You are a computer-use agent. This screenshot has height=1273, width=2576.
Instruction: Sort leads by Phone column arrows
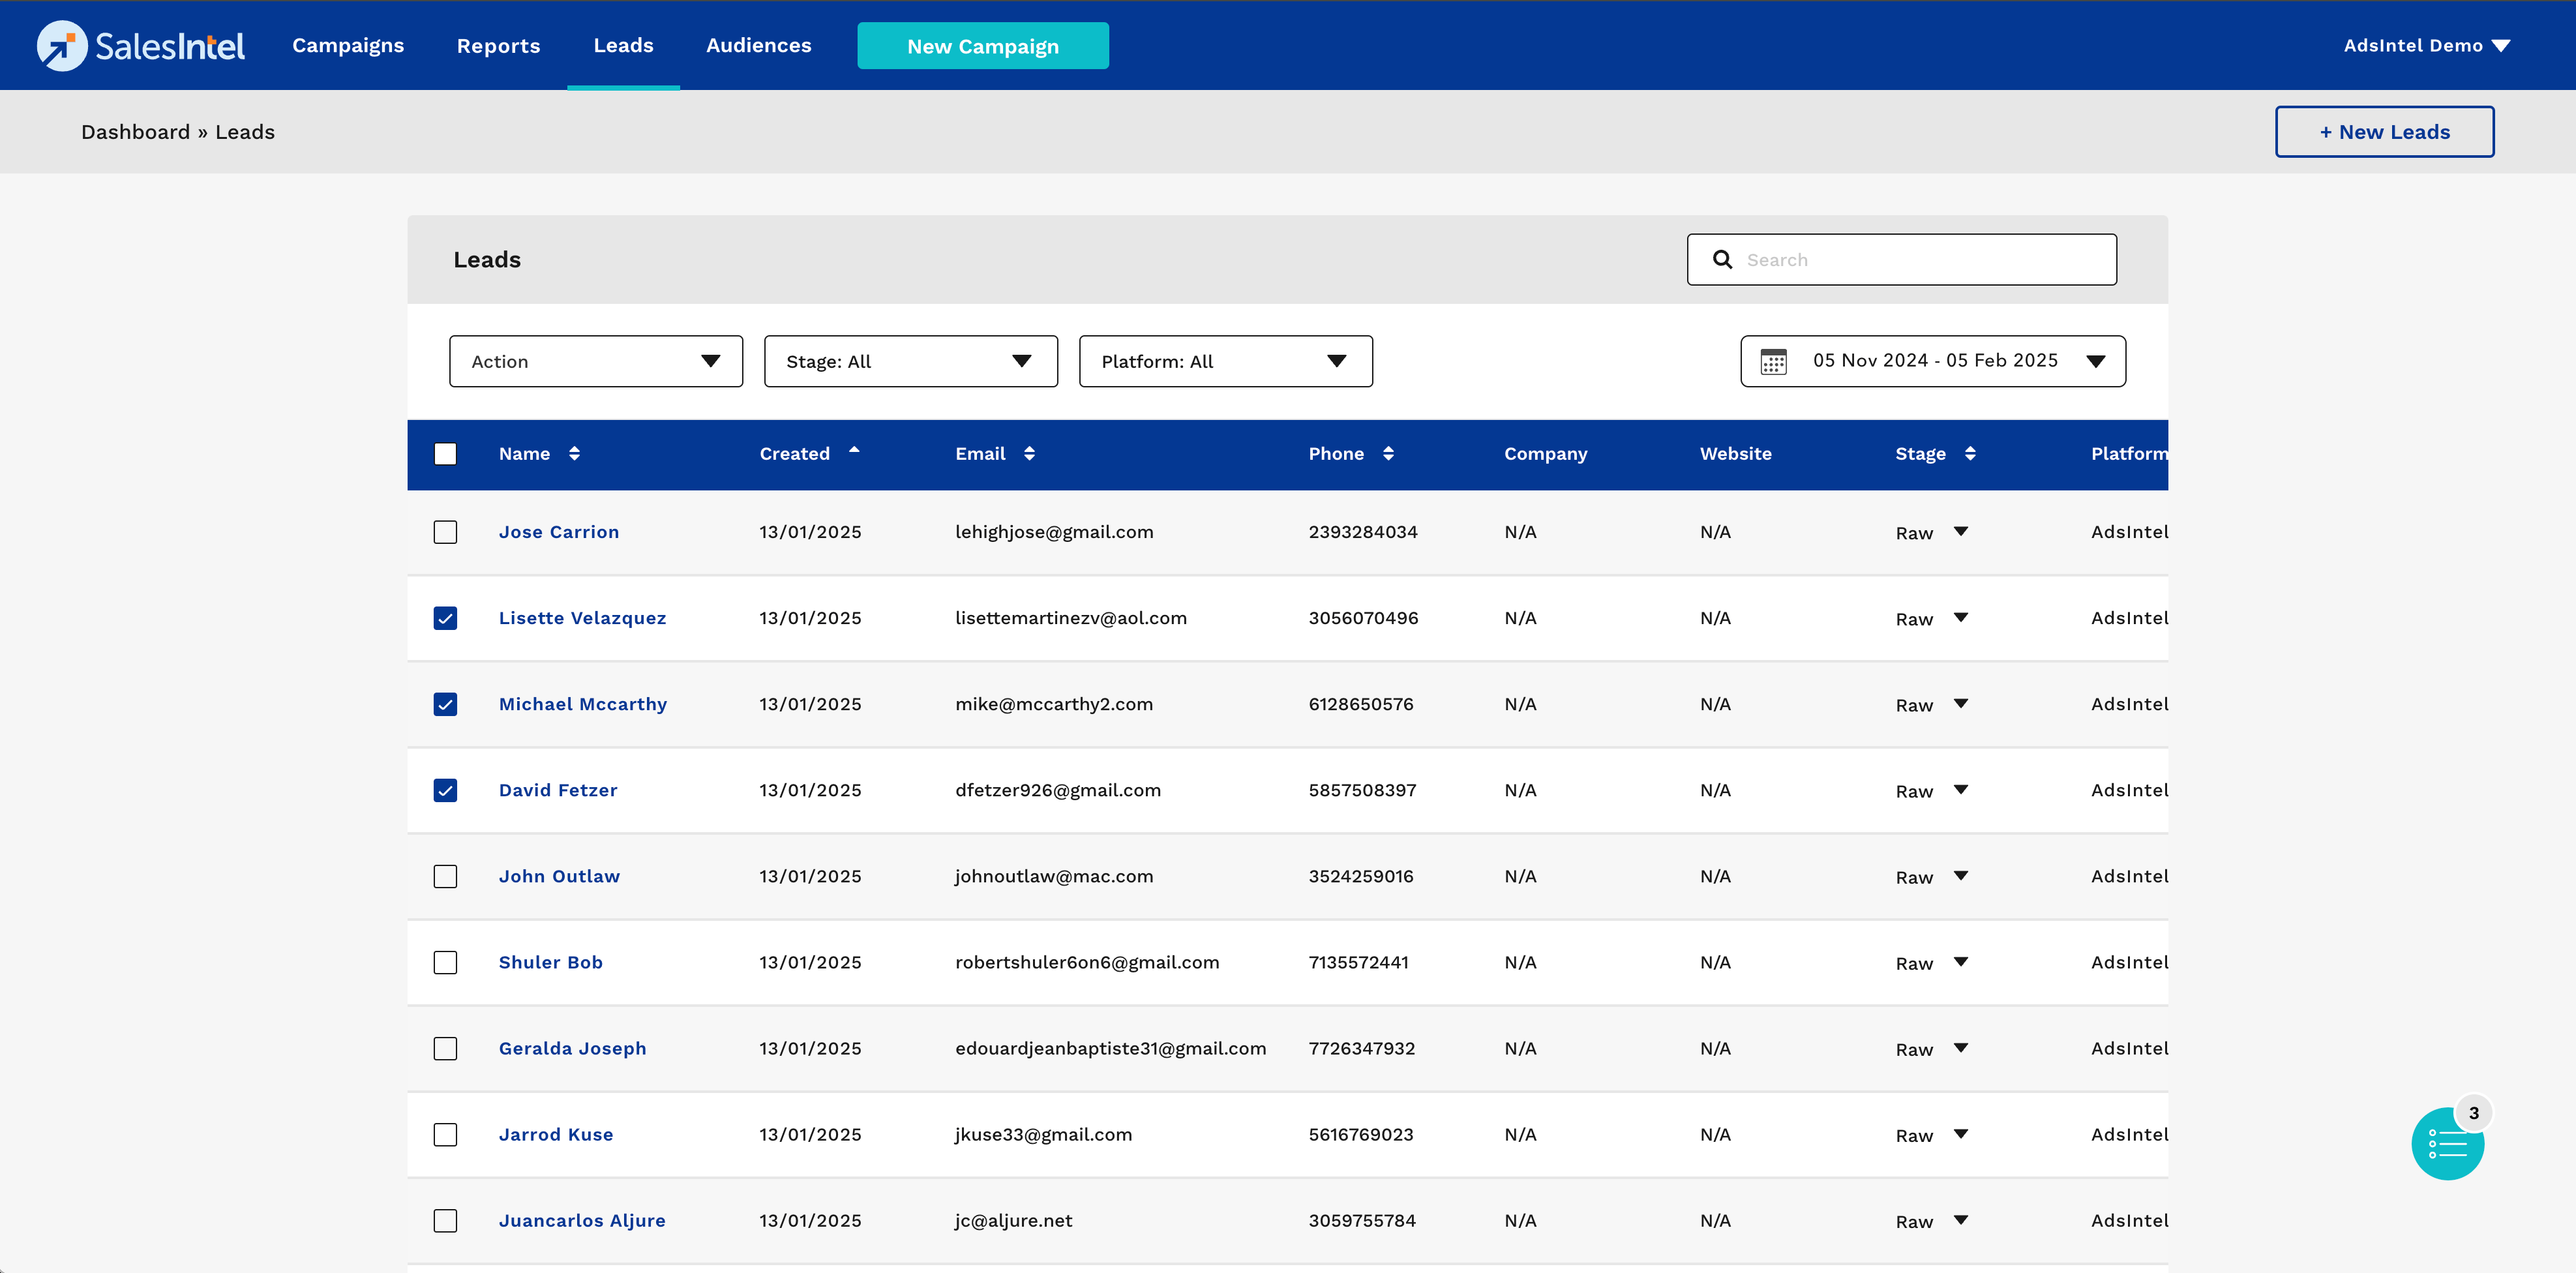(x=1388, y=454)
